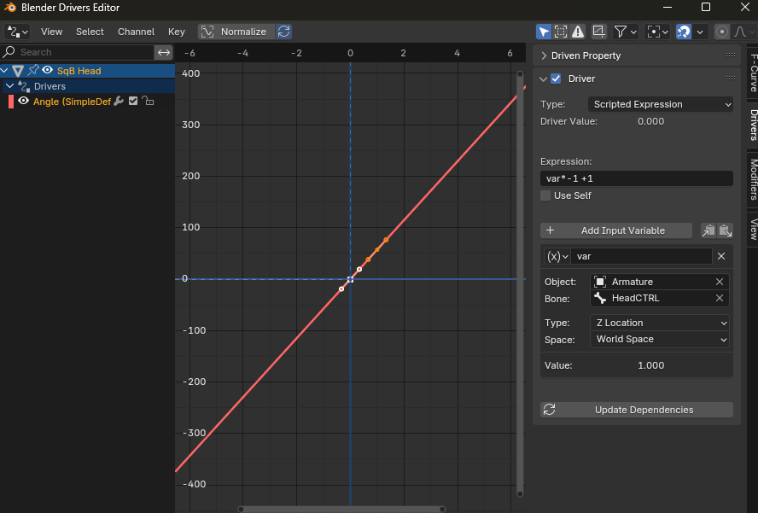Viewport: 758px width, 513px height.
Task: Click the pin icon on SqB Head
Action: [33, 71]
